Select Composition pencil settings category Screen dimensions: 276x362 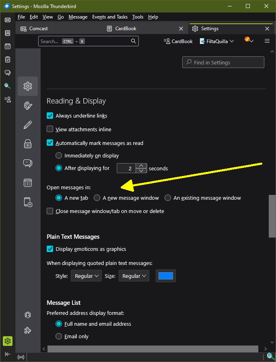click(28, 125)
